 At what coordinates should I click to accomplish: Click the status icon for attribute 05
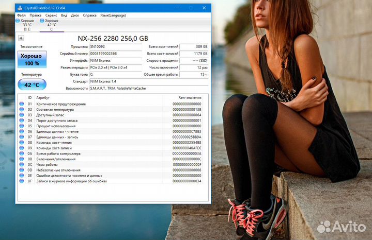coord(22,126)
